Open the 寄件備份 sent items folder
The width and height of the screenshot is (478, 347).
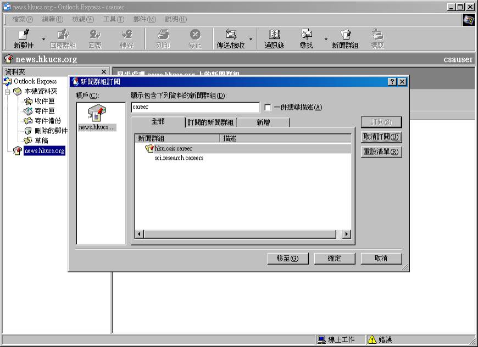click(48, 121)
